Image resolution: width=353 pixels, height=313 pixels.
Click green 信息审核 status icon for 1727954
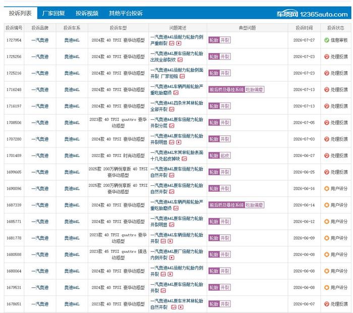pos(327,40)
